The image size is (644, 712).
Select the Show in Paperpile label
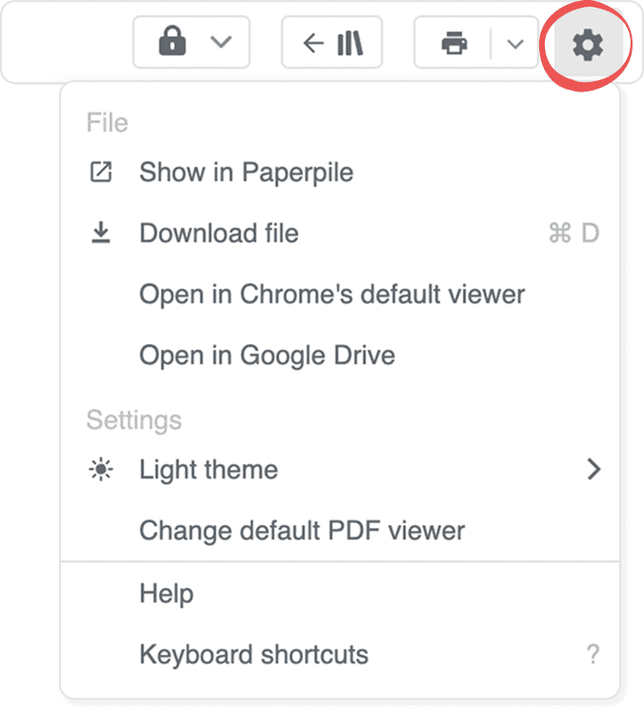[246, 173]
